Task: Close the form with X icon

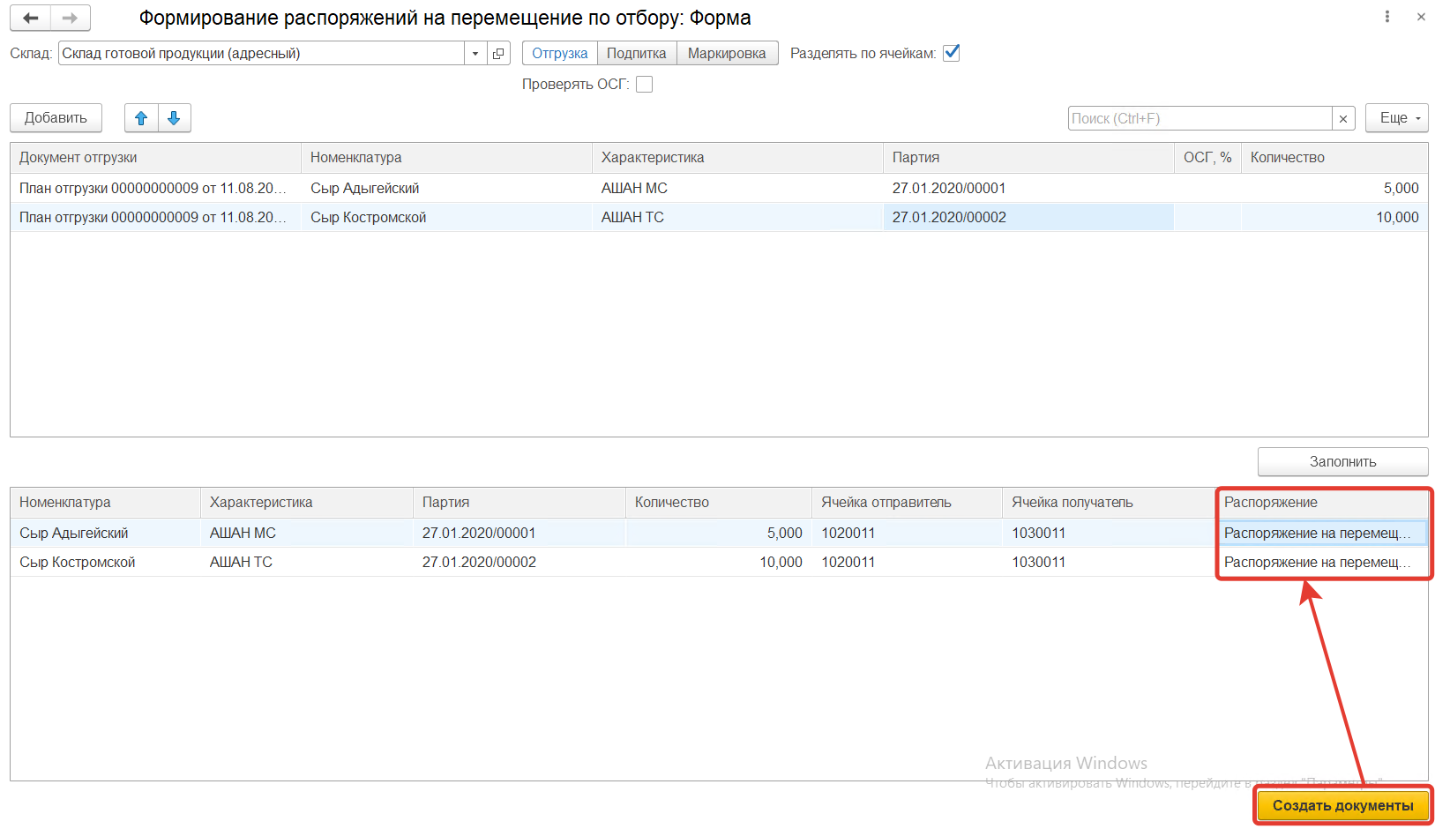Action: tap(1421, 17)
